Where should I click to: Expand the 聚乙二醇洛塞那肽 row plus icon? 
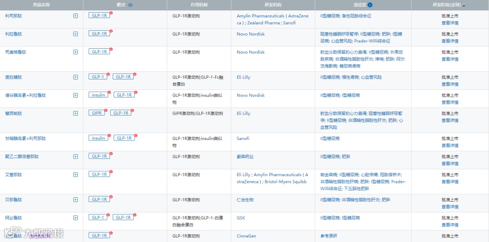point(76,157)
